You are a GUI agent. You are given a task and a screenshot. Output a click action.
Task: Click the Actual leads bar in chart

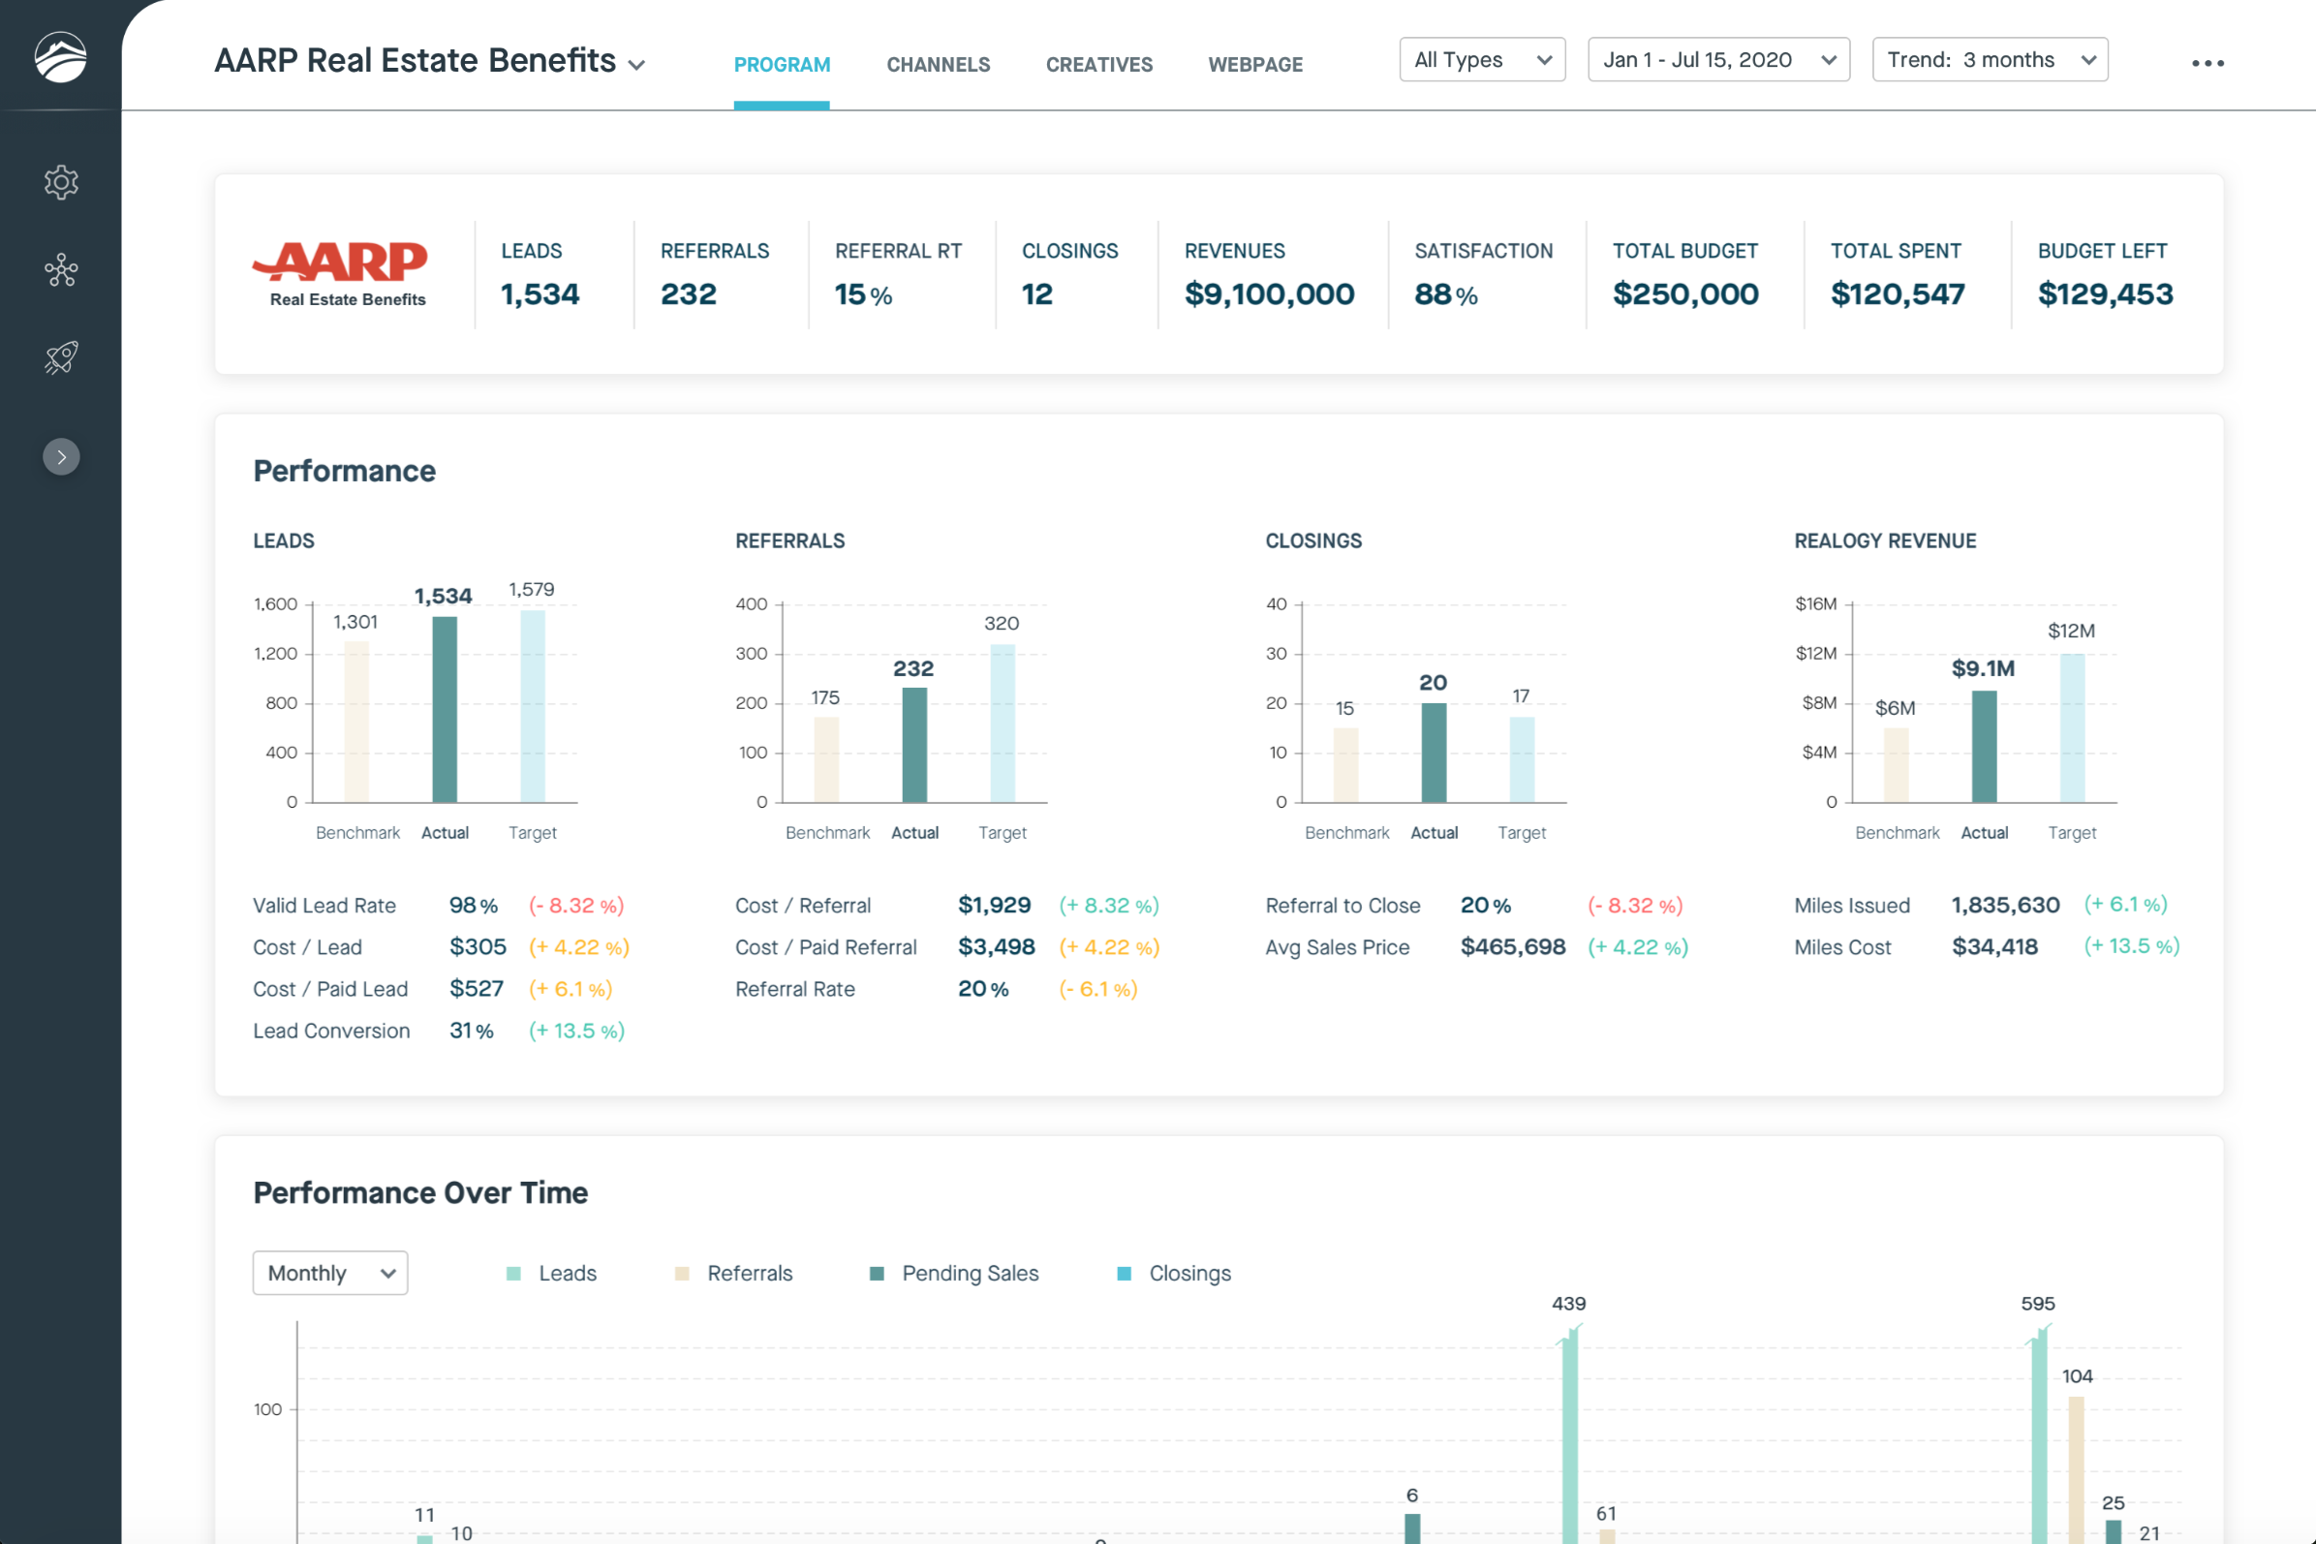click(445, 709)
